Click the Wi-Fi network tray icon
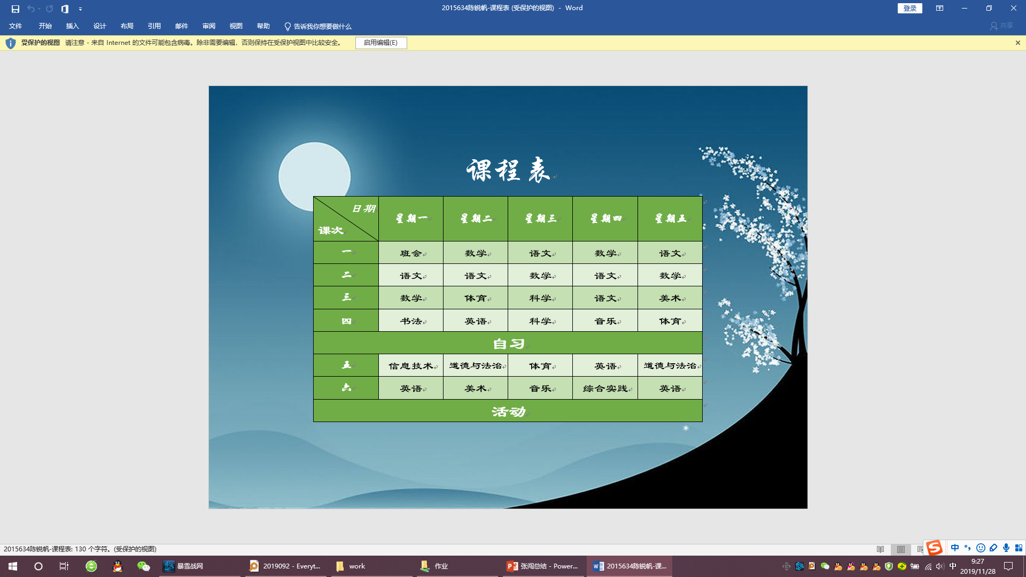This screenshot has height=577, width=1026. pyautogui.click(x=928, y=566)
